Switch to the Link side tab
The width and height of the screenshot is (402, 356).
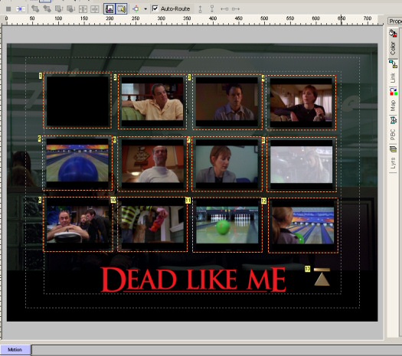pyautogui.click(x=393, y=72)
